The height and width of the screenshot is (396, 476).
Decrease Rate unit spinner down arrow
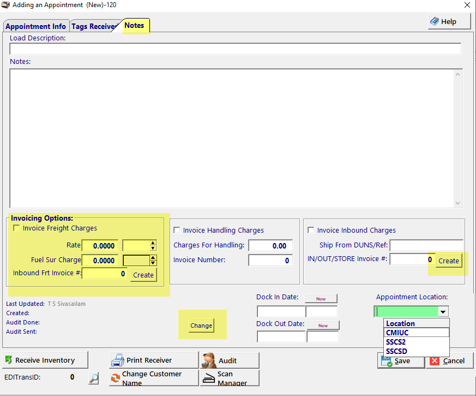pos(153,248)
